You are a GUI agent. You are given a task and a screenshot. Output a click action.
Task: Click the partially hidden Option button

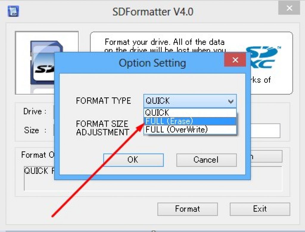[x=266, y=156]
